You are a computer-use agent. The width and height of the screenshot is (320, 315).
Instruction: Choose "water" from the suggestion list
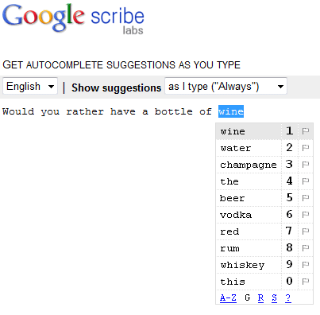pos(249,148)
